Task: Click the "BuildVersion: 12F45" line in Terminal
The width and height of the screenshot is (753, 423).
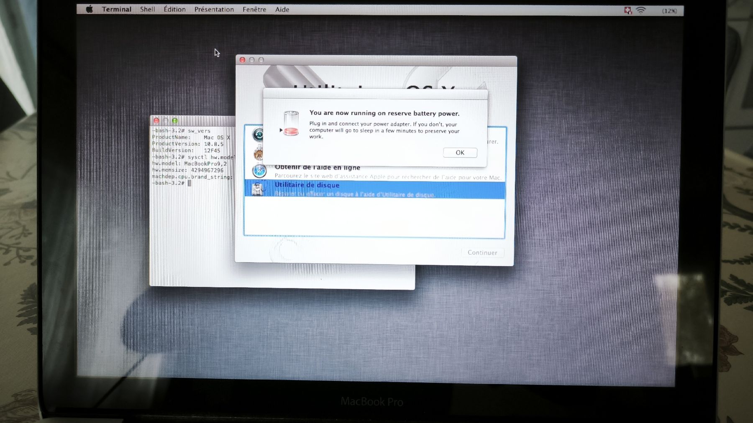Action: click(x=186, y=150)
